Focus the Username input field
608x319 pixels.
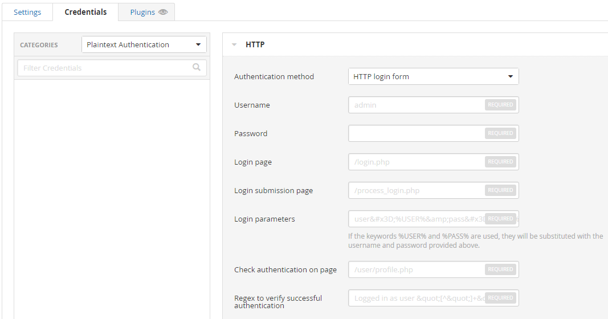(416, 105)
